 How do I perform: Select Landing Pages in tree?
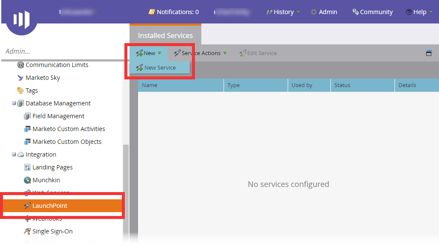pos(52,167)
